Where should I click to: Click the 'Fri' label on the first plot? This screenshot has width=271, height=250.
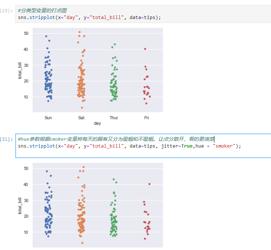[146, 118]
